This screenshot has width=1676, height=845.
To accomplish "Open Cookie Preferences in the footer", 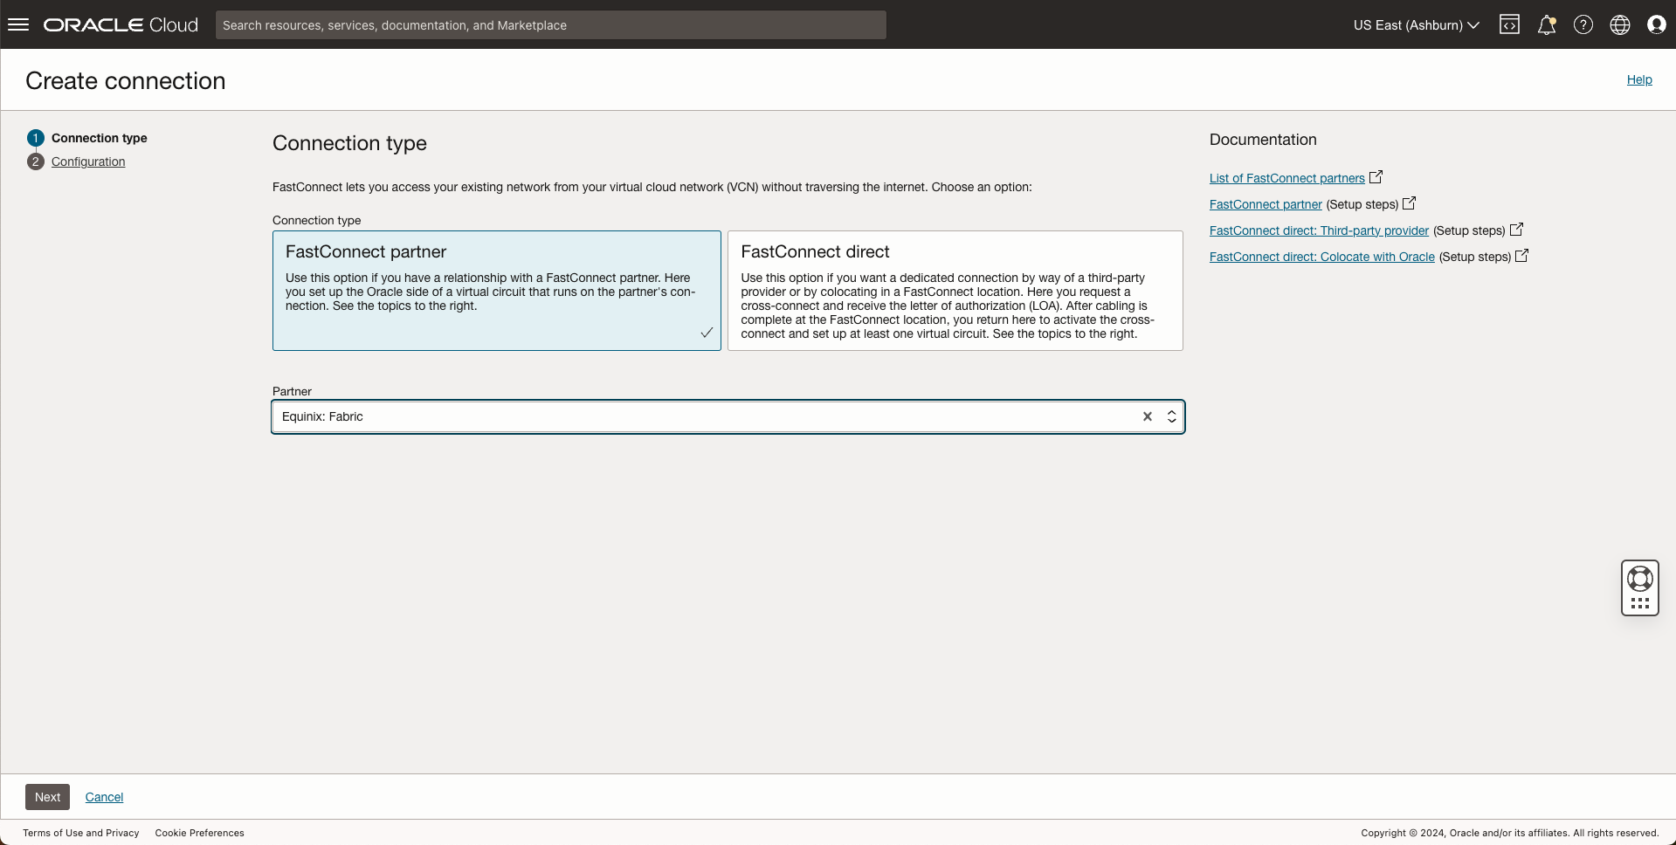I will [199, 833].
